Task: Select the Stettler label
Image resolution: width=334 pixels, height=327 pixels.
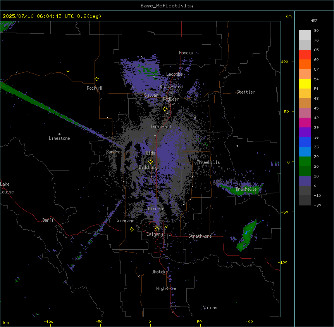Action: [246, 92]
